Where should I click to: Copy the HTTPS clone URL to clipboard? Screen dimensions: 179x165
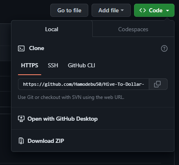(158, 84)
